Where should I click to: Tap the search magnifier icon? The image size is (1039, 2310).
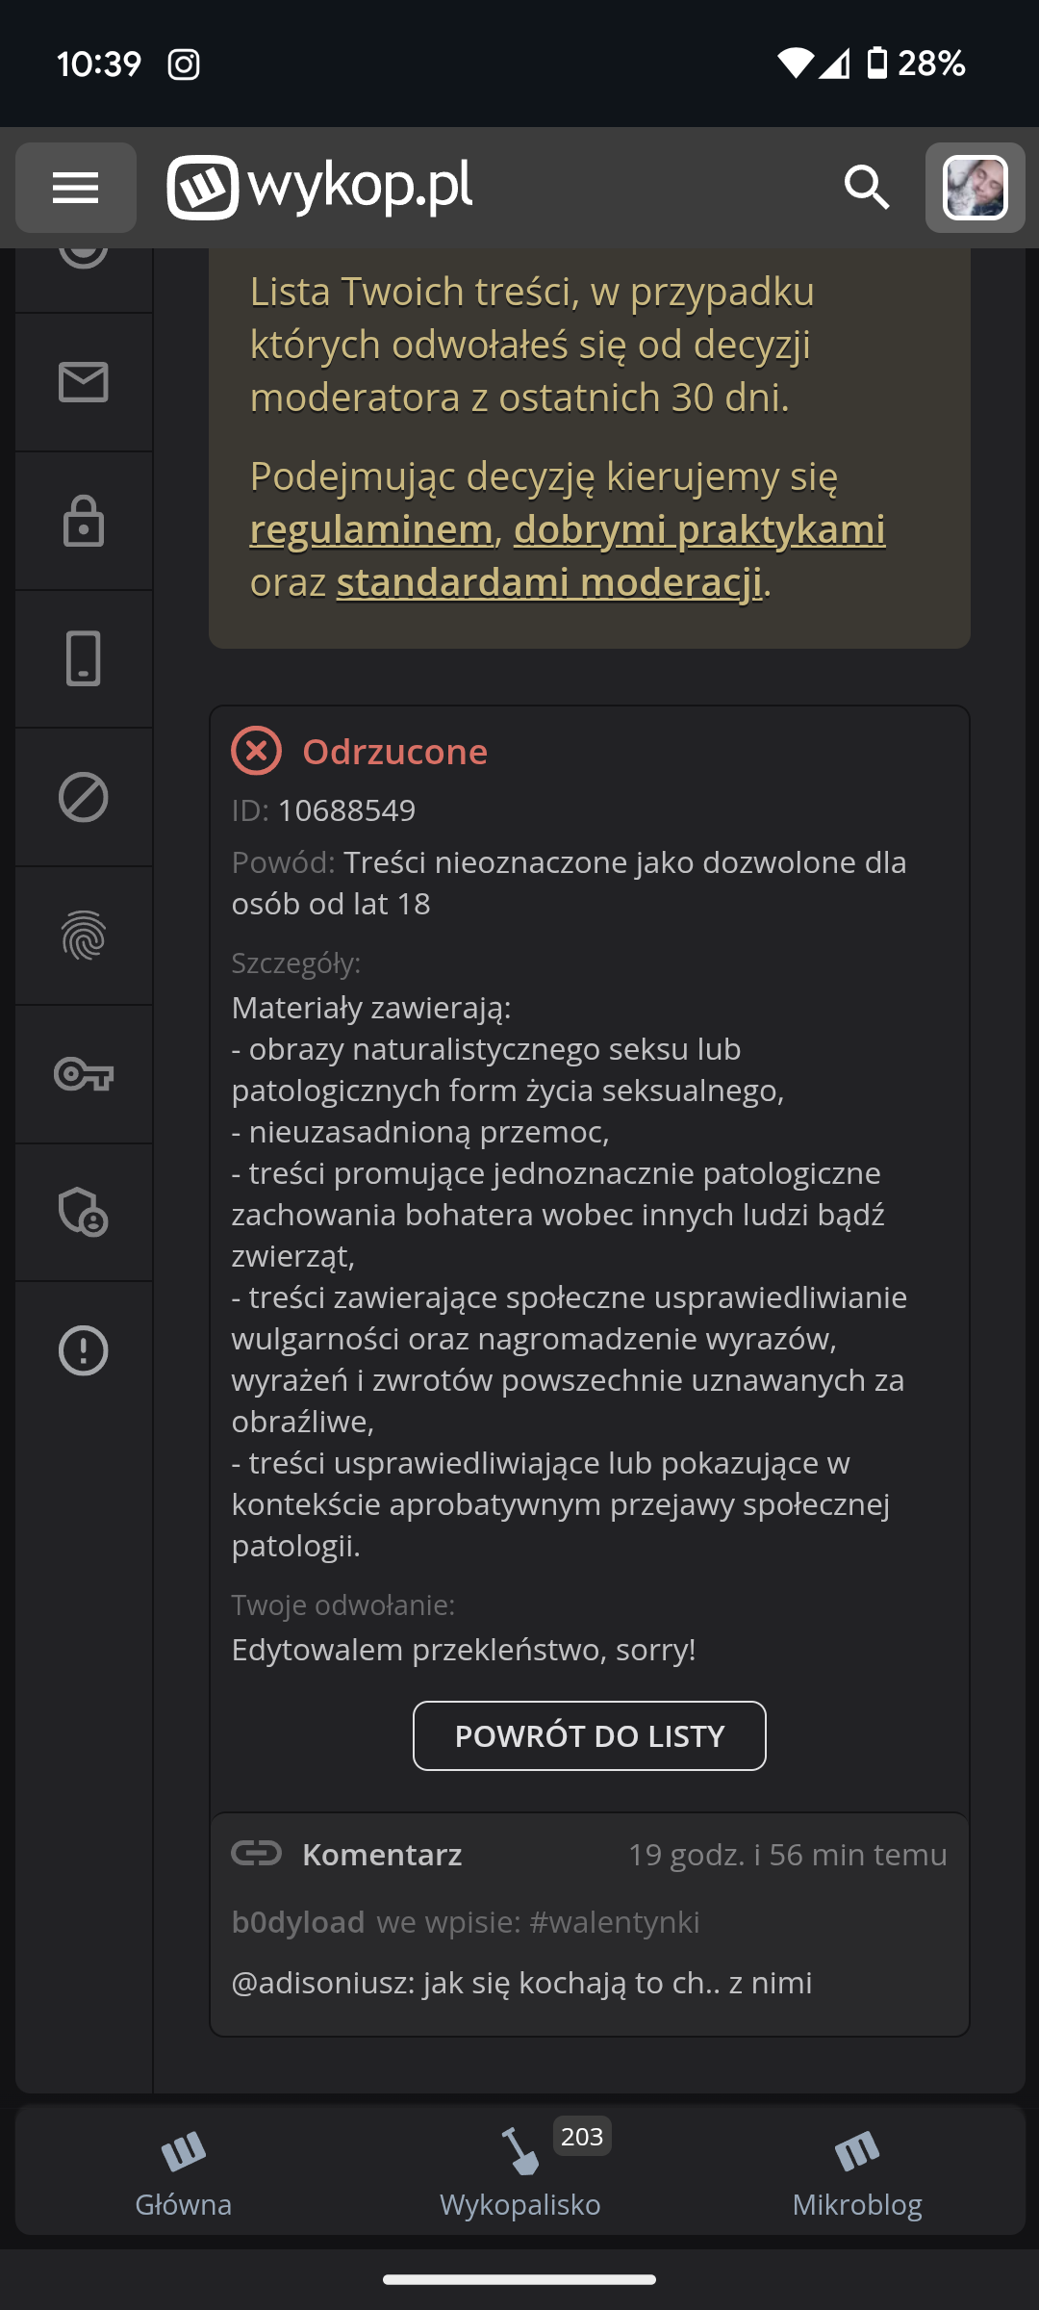tap(866, 188)
